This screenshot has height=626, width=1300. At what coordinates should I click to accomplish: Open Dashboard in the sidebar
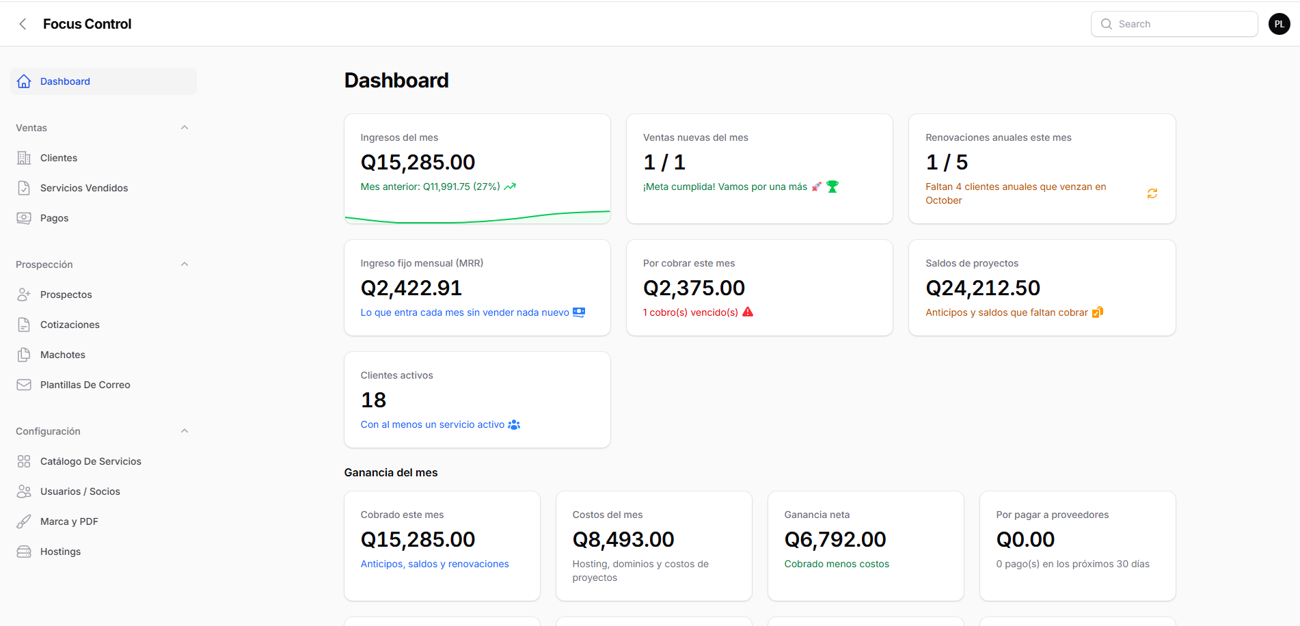103,81
